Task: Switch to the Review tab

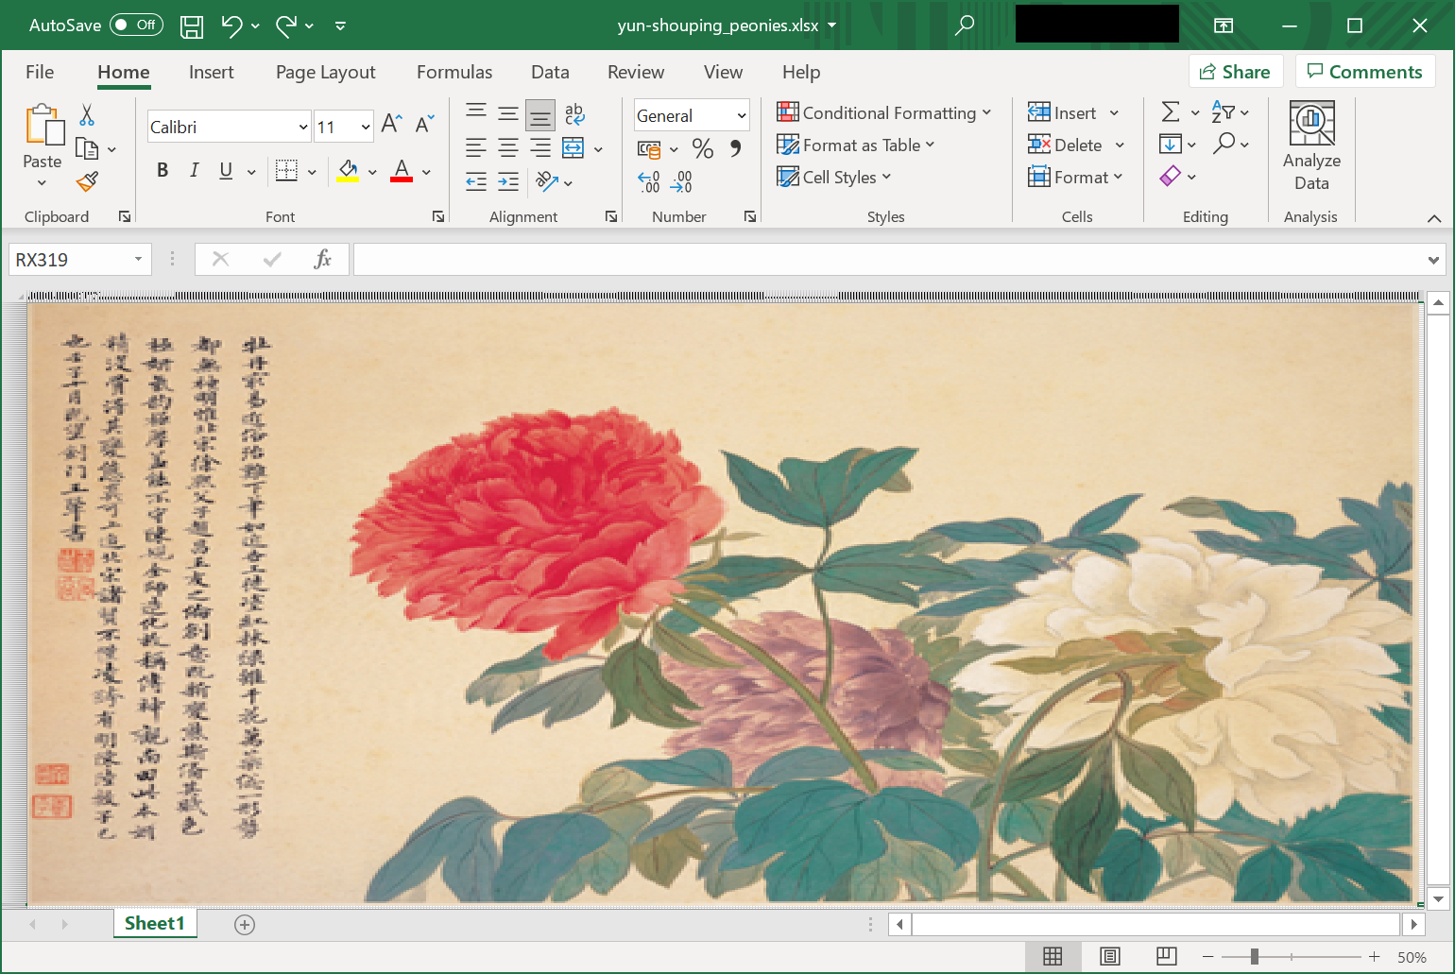Action: 636,72
